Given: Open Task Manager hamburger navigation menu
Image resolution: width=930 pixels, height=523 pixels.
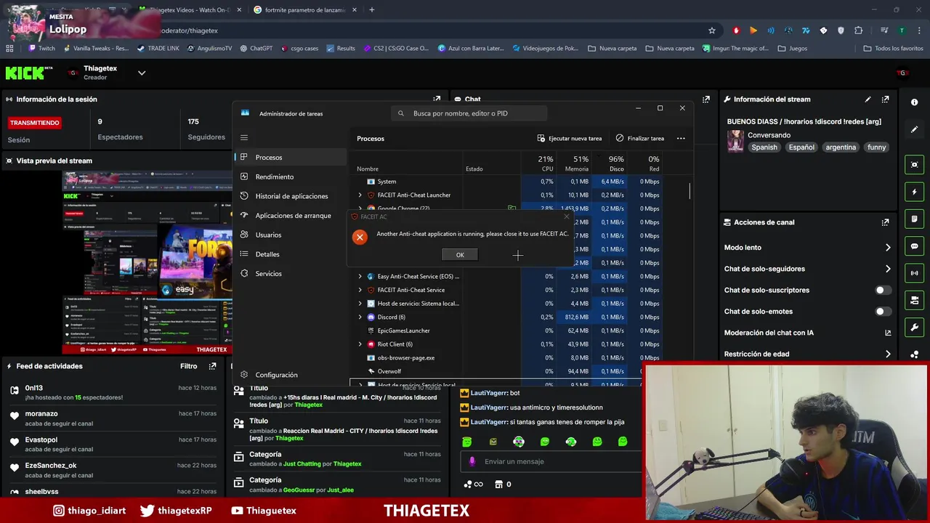Looking at the screenshot, I should (x=244, y=137).
